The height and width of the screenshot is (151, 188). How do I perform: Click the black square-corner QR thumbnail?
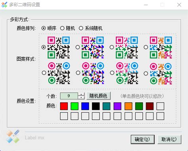pyautogui.click(x=59, y=48)
